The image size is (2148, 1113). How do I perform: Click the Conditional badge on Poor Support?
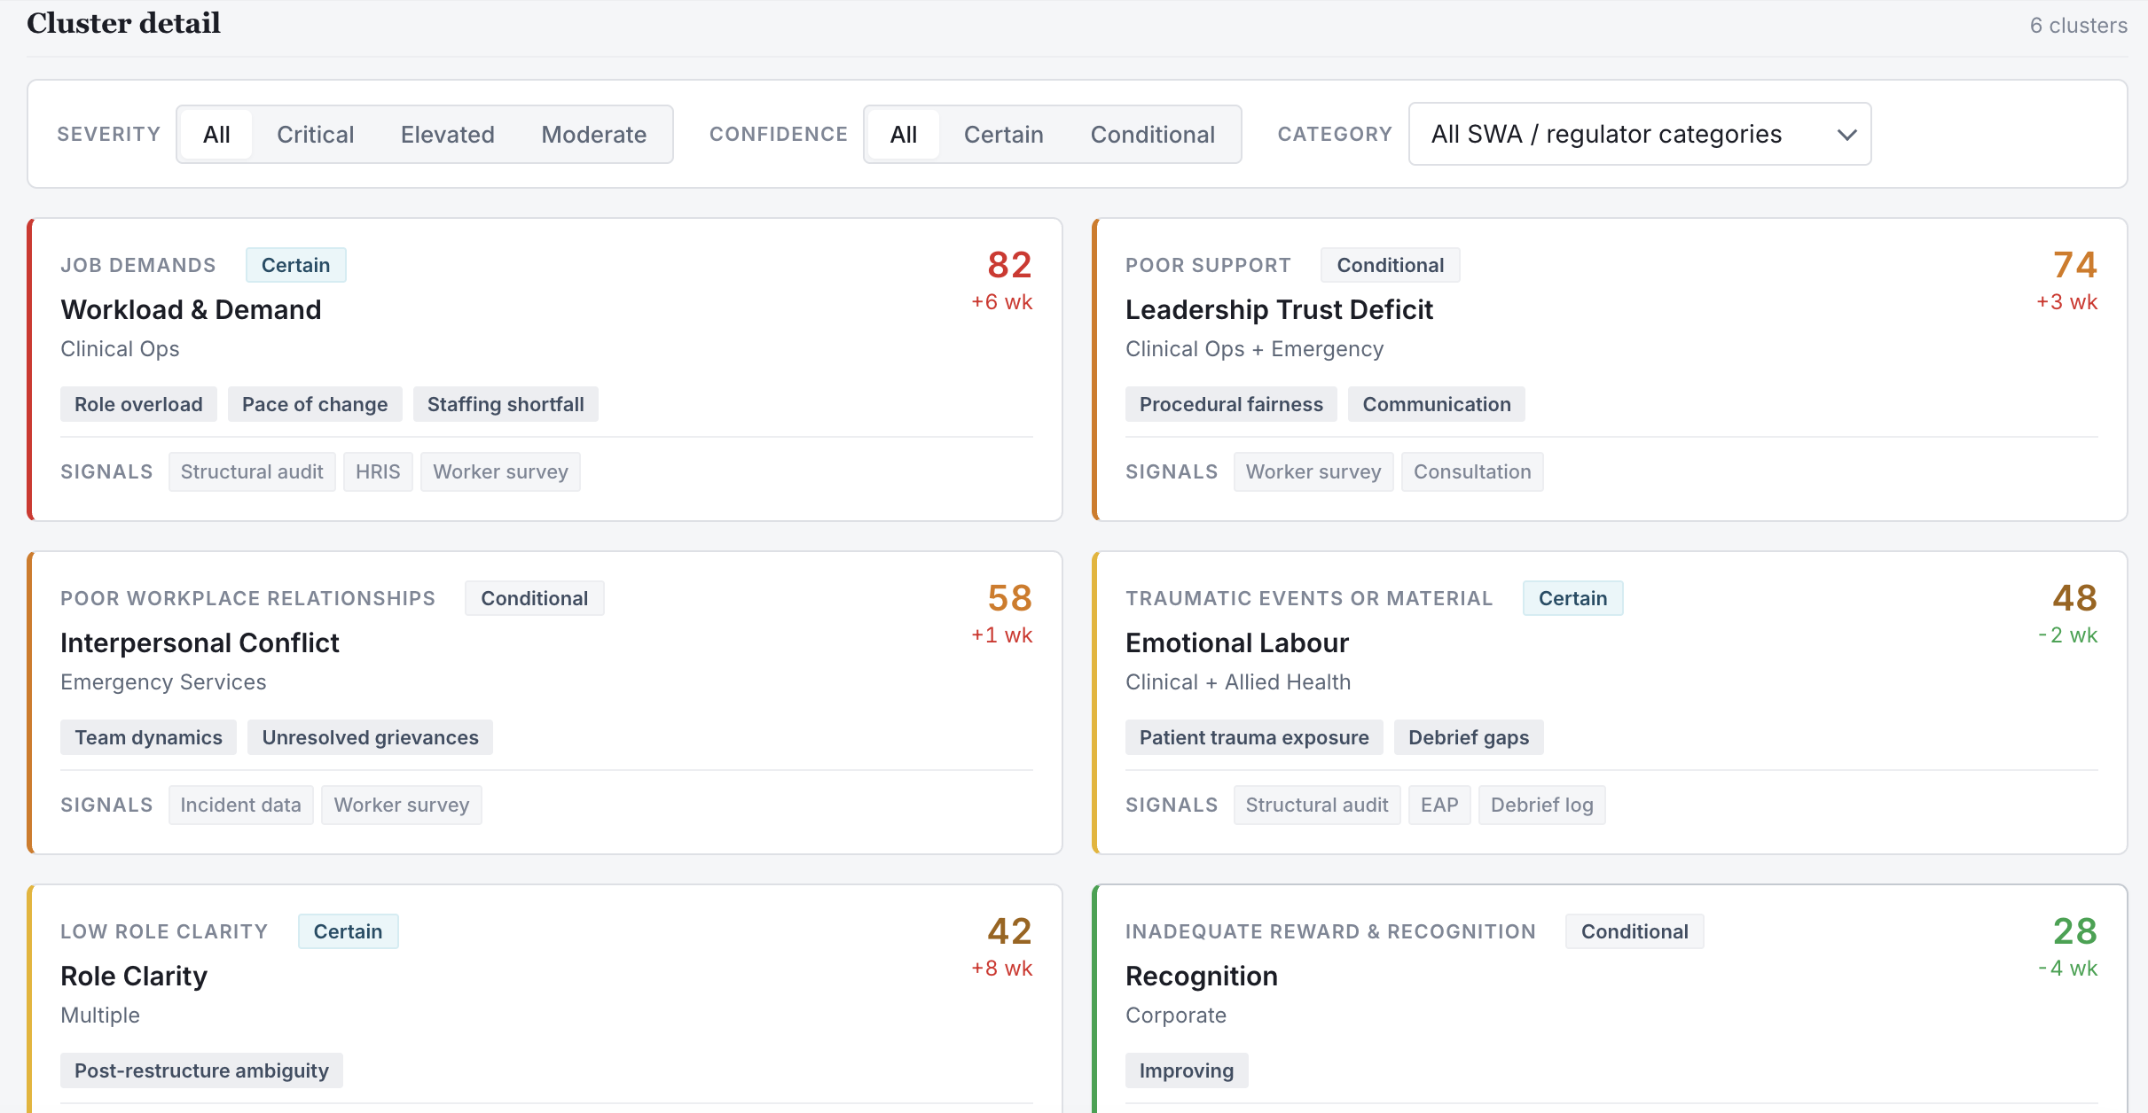tap(1390, 265)
